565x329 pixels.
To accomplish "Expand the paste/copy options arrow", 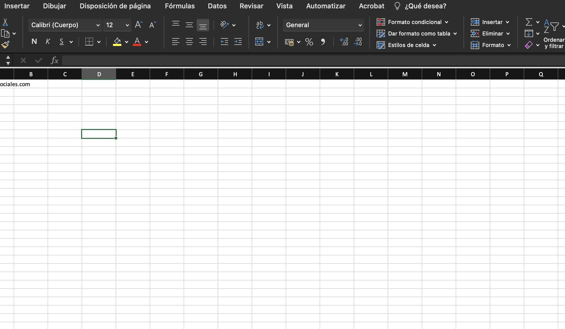I will pos(14,34).
